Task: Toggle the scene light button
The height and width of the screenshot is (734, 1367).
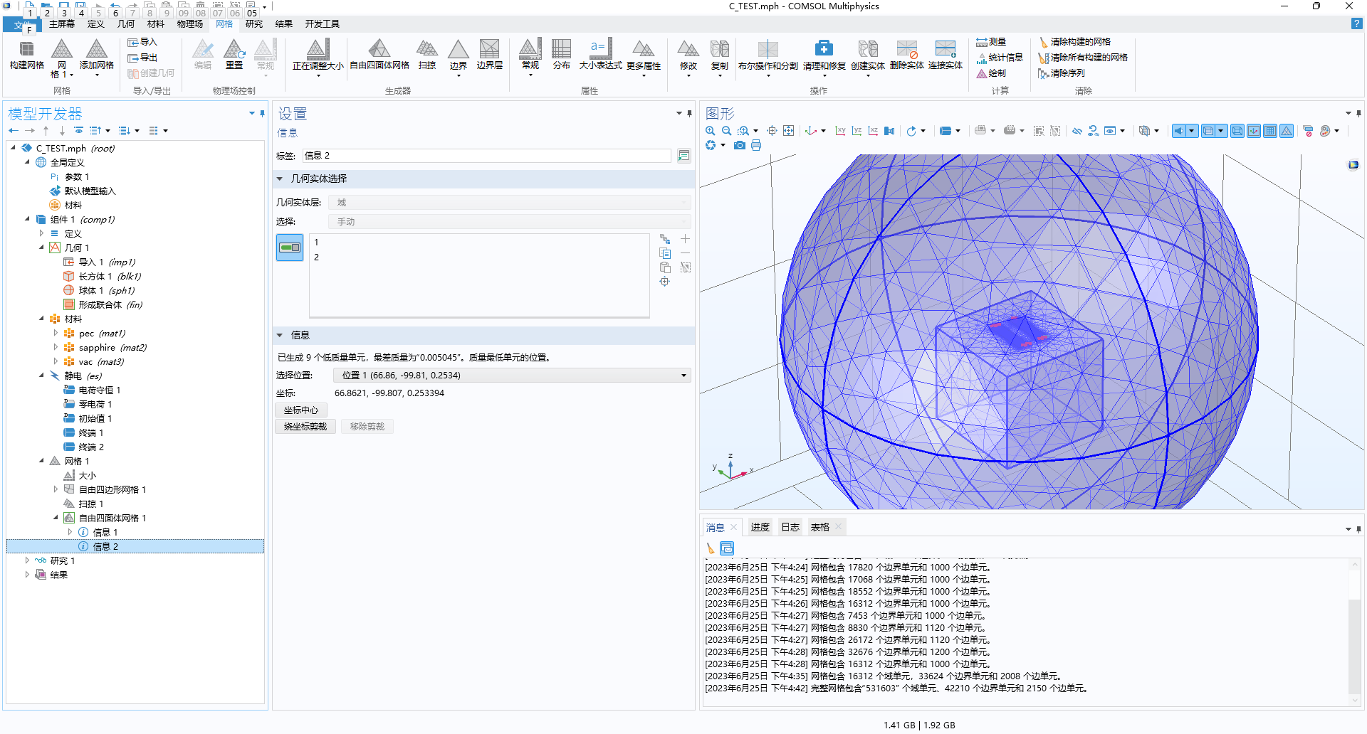Action: click(1179, 131)
